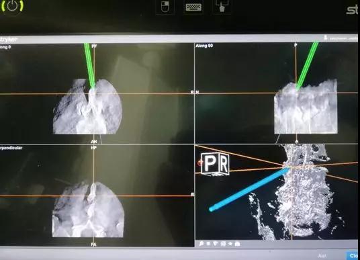Image resolution: width=360 pixels, height=260 pixels.
Task: Click the grayed text left of Close
Action: tap(322, 256)
